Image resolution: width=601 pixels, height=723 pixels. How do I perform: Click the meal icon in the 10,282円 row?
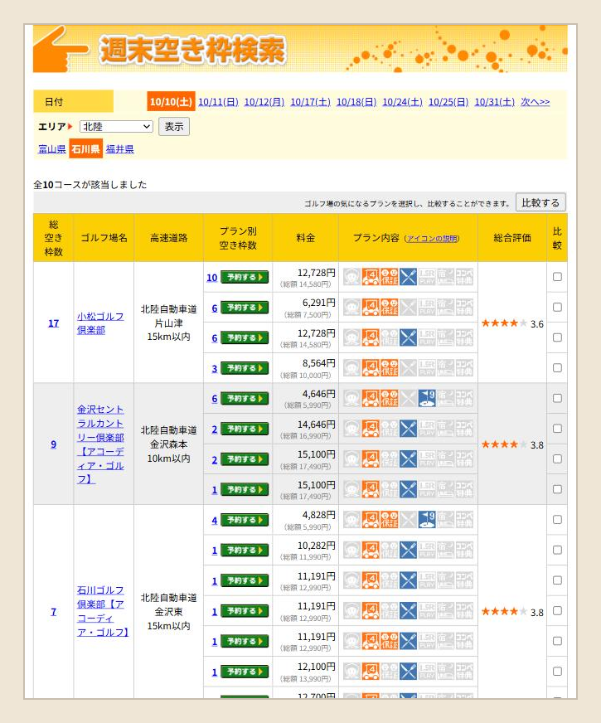coord(408,550)
